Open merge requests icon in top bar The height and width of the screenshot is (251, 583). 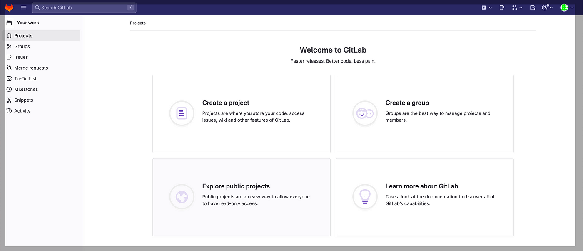click(x=515, y=8)
